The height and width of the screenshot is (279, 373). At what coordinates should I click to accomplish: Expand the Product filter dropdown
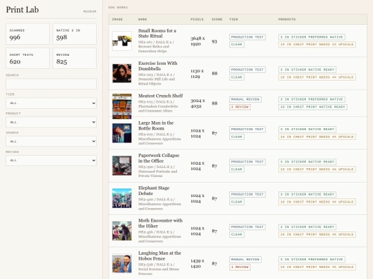(x=51, y=122)
